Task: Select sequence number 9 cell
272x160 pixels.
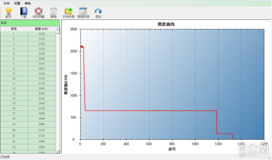Action: tap(14, 74)
